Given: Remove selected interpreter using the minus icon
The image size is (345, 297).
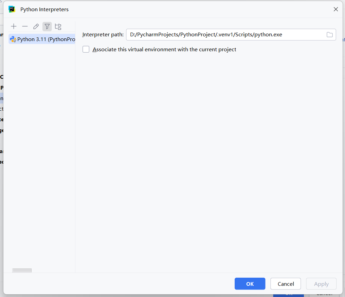Looking at the screenshot, I should pos(24,26).
